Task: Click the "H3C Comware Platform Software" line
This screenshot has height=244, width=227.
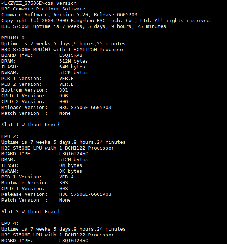Action: click(43, 9)
